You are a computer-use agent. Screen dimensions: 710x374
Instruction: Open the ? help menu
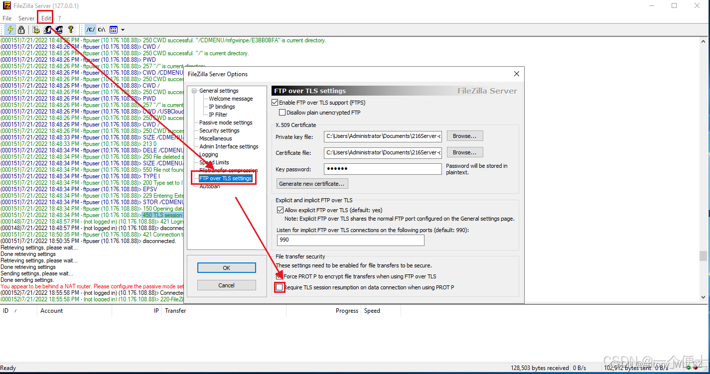coord(59,18)
